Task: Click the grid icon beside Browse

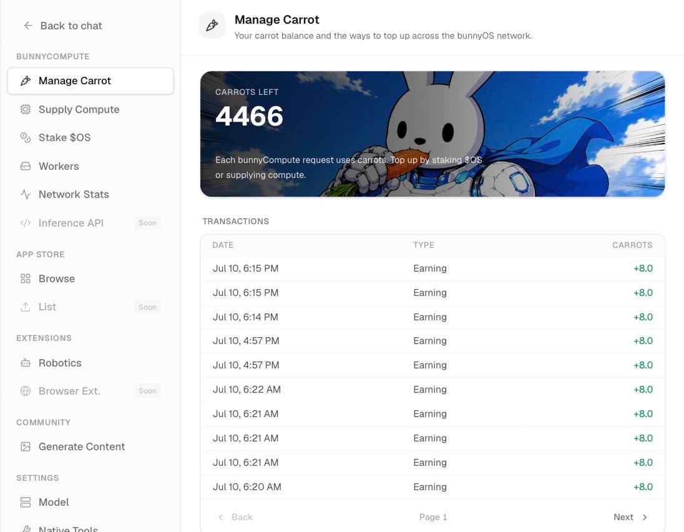Action: tap(26, 278)
